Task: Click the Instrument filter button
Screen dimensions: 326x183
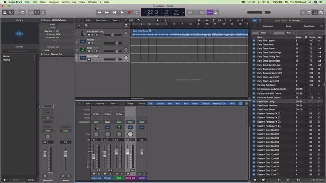Action: 268,26
